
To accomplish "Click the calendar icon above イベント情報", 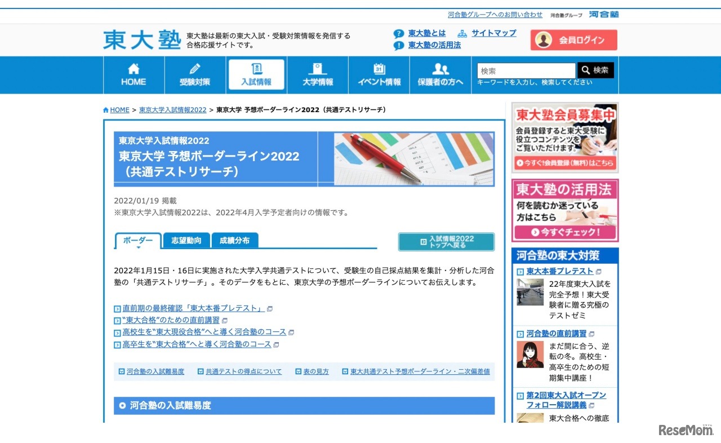I will [379, 69].
